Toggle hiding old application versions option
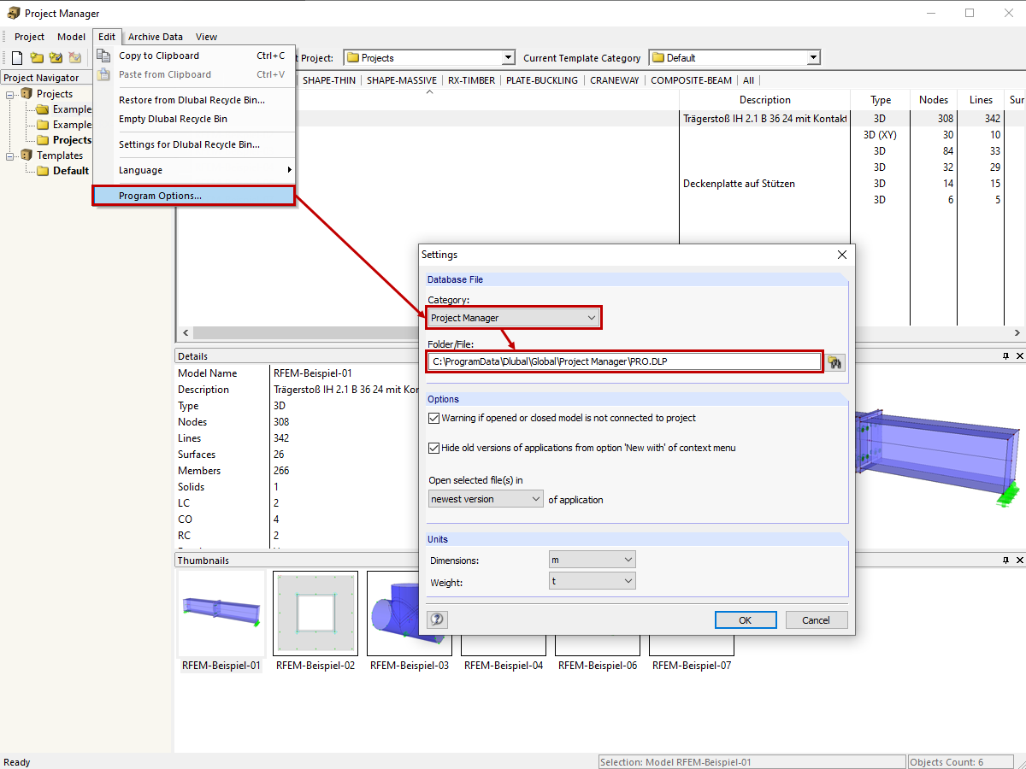The height and width of the screenshot is (769, 1026). pyautogui.click(x=433, y=449)
